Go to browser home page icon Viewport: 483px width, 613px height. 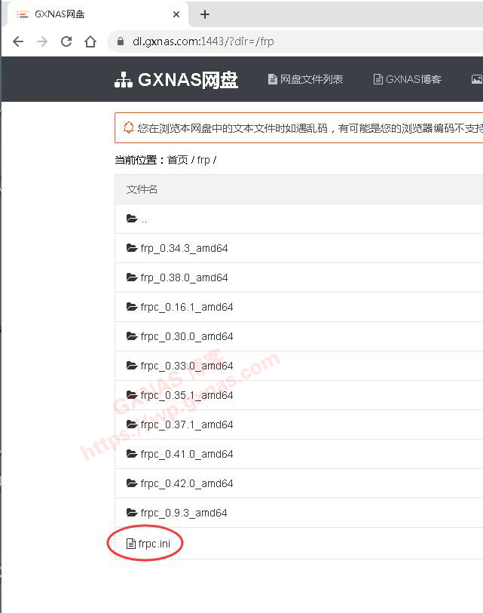[90, 41]
